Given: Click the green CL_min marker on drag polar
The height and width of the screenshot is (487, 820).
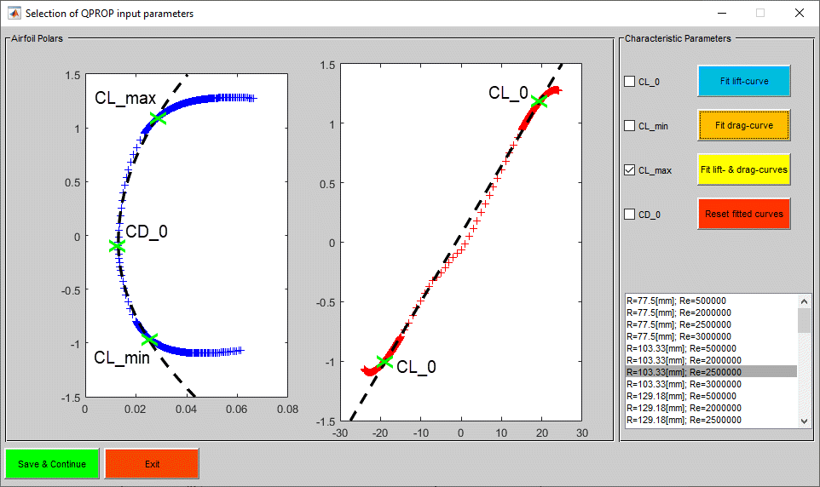Looking at the screenshot, I should click(x=150, y=340).
